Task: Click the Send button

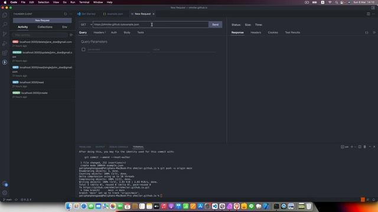Action: [215, 25]
